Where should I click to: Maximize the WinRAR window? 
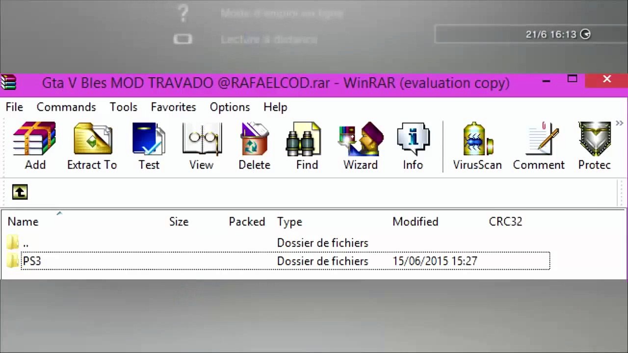(572, 79)
